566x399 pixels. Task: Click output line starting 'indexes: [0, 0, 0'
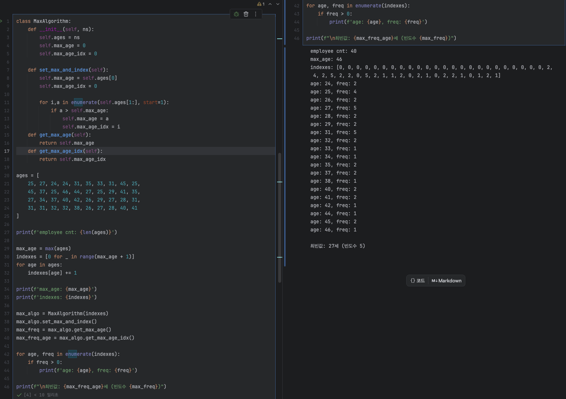[431, 67]
